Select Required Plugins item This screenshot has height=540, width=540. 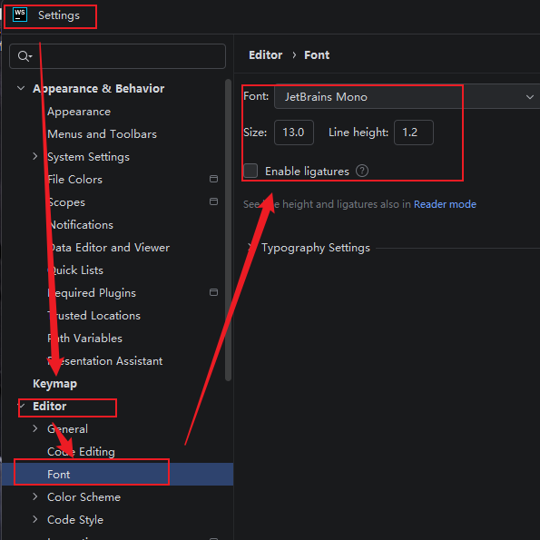pos(92,293)
